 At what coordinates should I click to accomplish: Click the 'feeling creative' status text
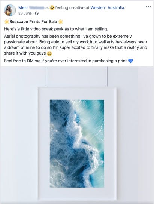tap(70, 8)
